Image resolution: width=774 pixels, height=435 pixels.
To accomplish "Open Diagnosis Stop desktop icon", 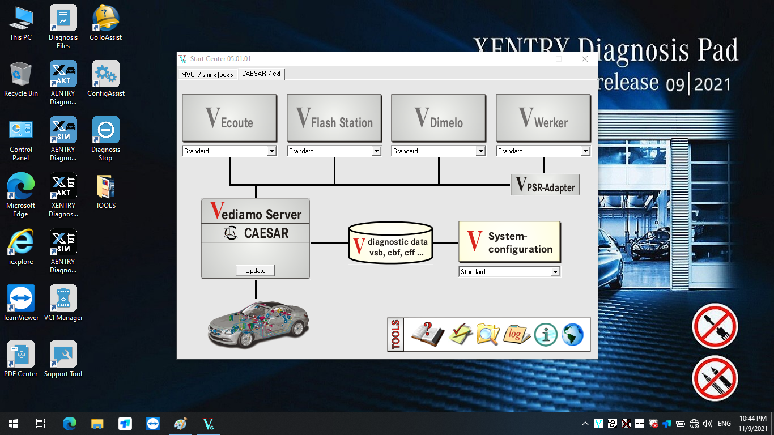I will tap(106, 139).
